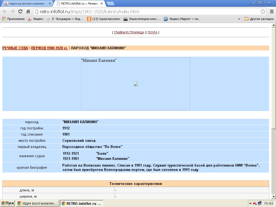This screenshot has width=276, height=207.
Task: Bookmark this page with the star icon
Action: (263, 12)
